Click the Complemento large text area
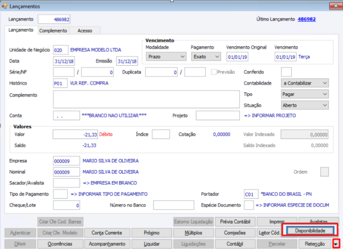The height and width of the screenshot is (249, 343). tap(146, 99)
